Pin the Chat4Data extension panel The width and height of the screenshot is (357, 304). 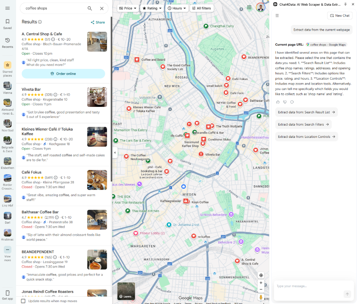pos(346,4)
